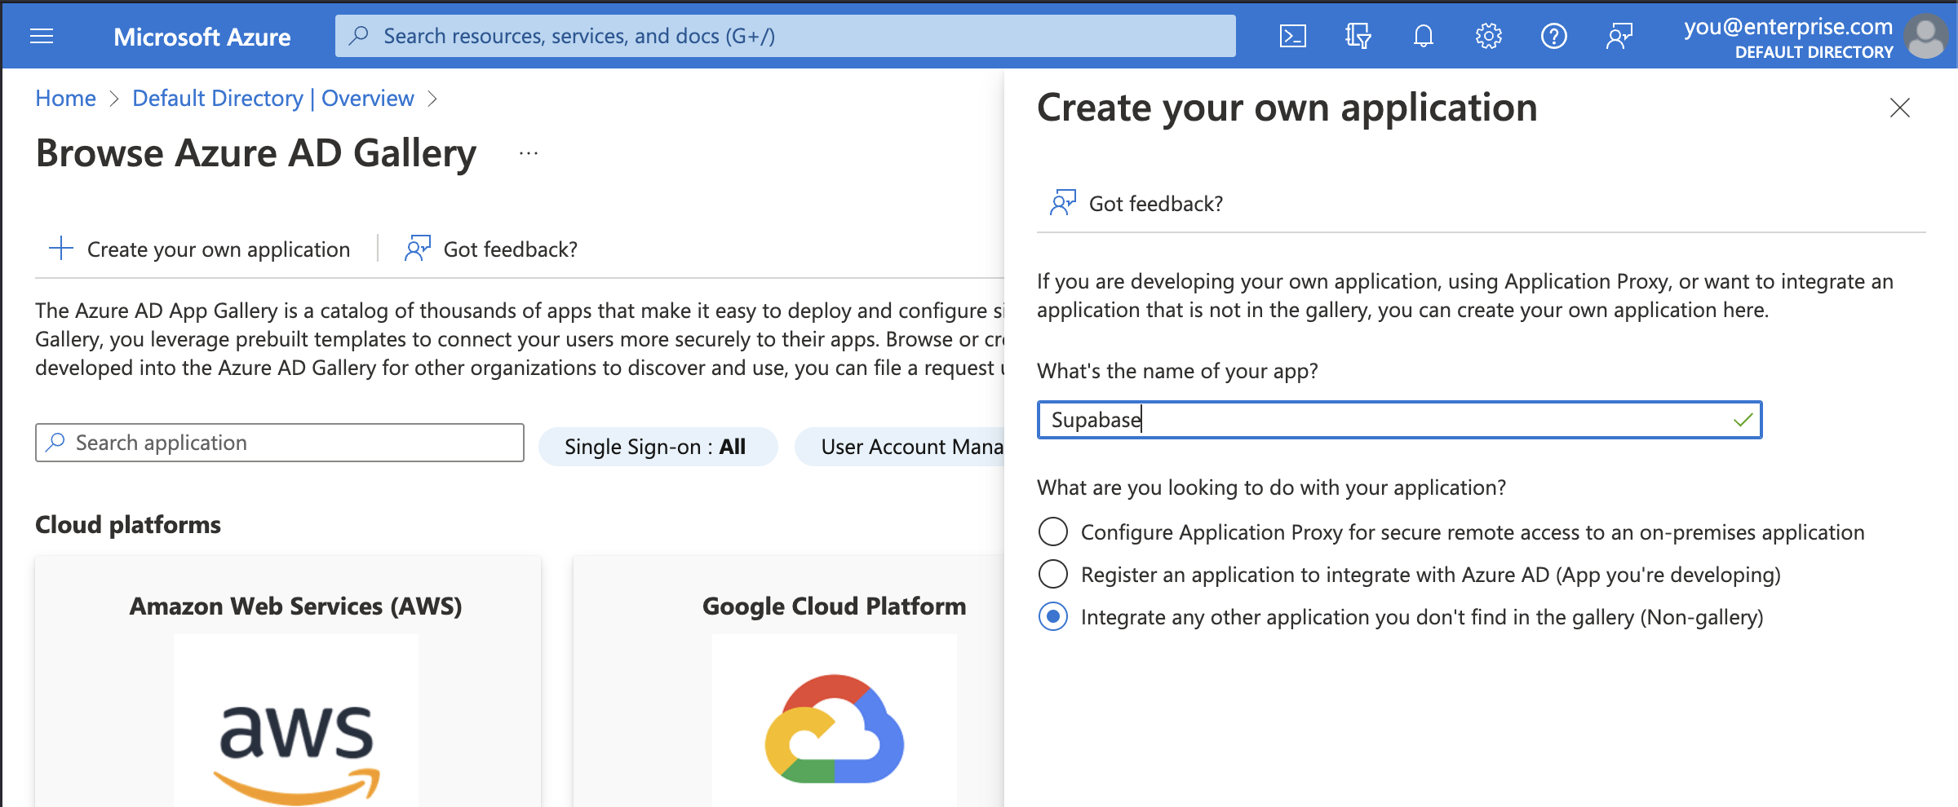Viewport: 1958px width, 807px height.
Task: Open the ellipsis menu next to Browse Azure AD Gallery
Action: click(529, 152)
